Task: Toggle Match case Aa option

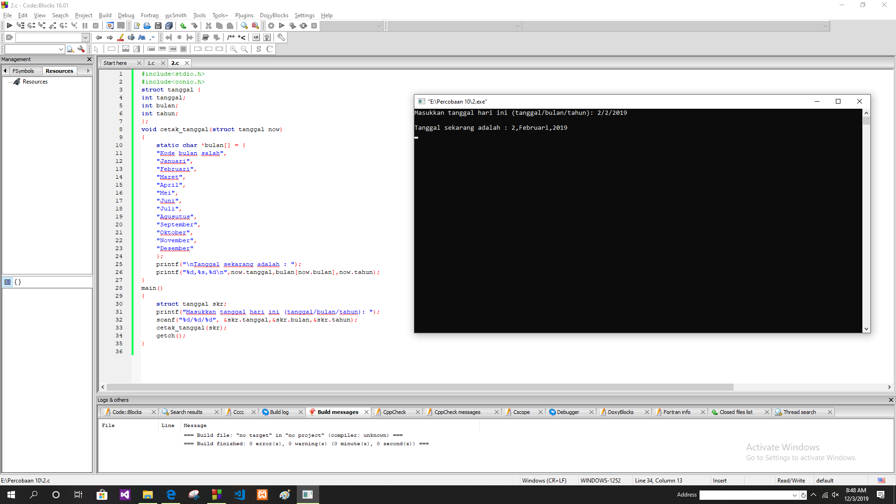Action: pyautogui.click(x=142, y=37)
